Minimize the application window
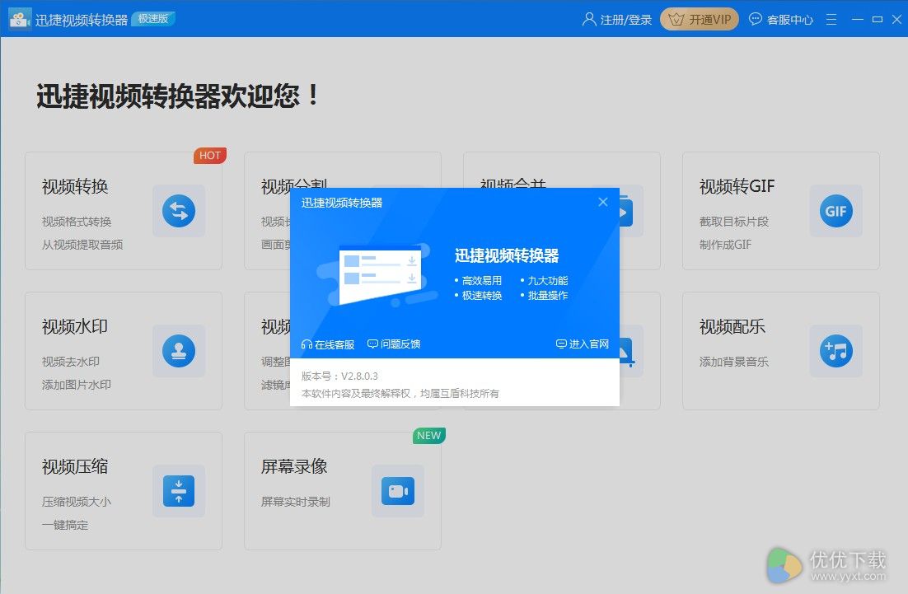Image resolution: width=908 pixels, height=594 pixels. coord(858,20)
